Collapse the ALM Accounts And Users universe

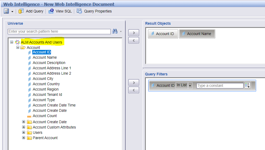pos(12,42)
